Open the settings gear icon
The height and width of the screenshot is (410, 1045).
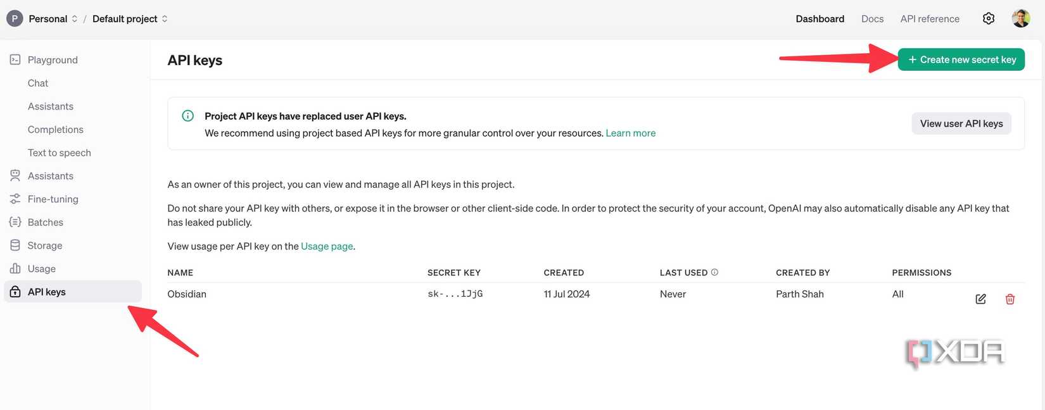[988, 18]
